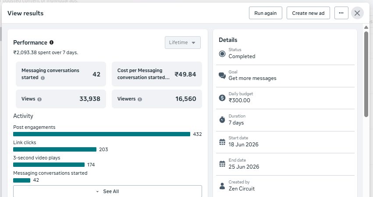Click the Daily budget dollar icon
Viewport: 373px width, 197px height.
pyautogui.click(x=222, y=98)
